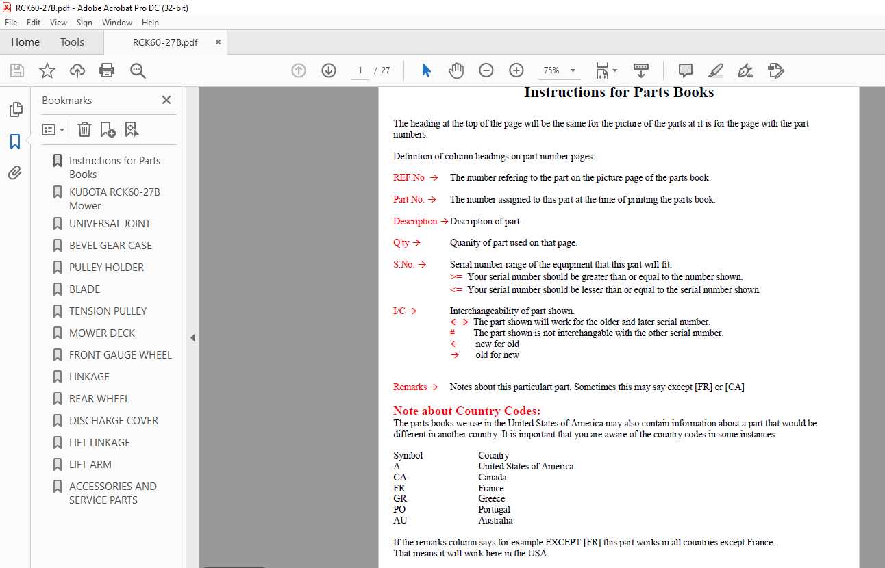Choose the arrow Selection tool
Screen dimensions: 885x568
(426, 70)
